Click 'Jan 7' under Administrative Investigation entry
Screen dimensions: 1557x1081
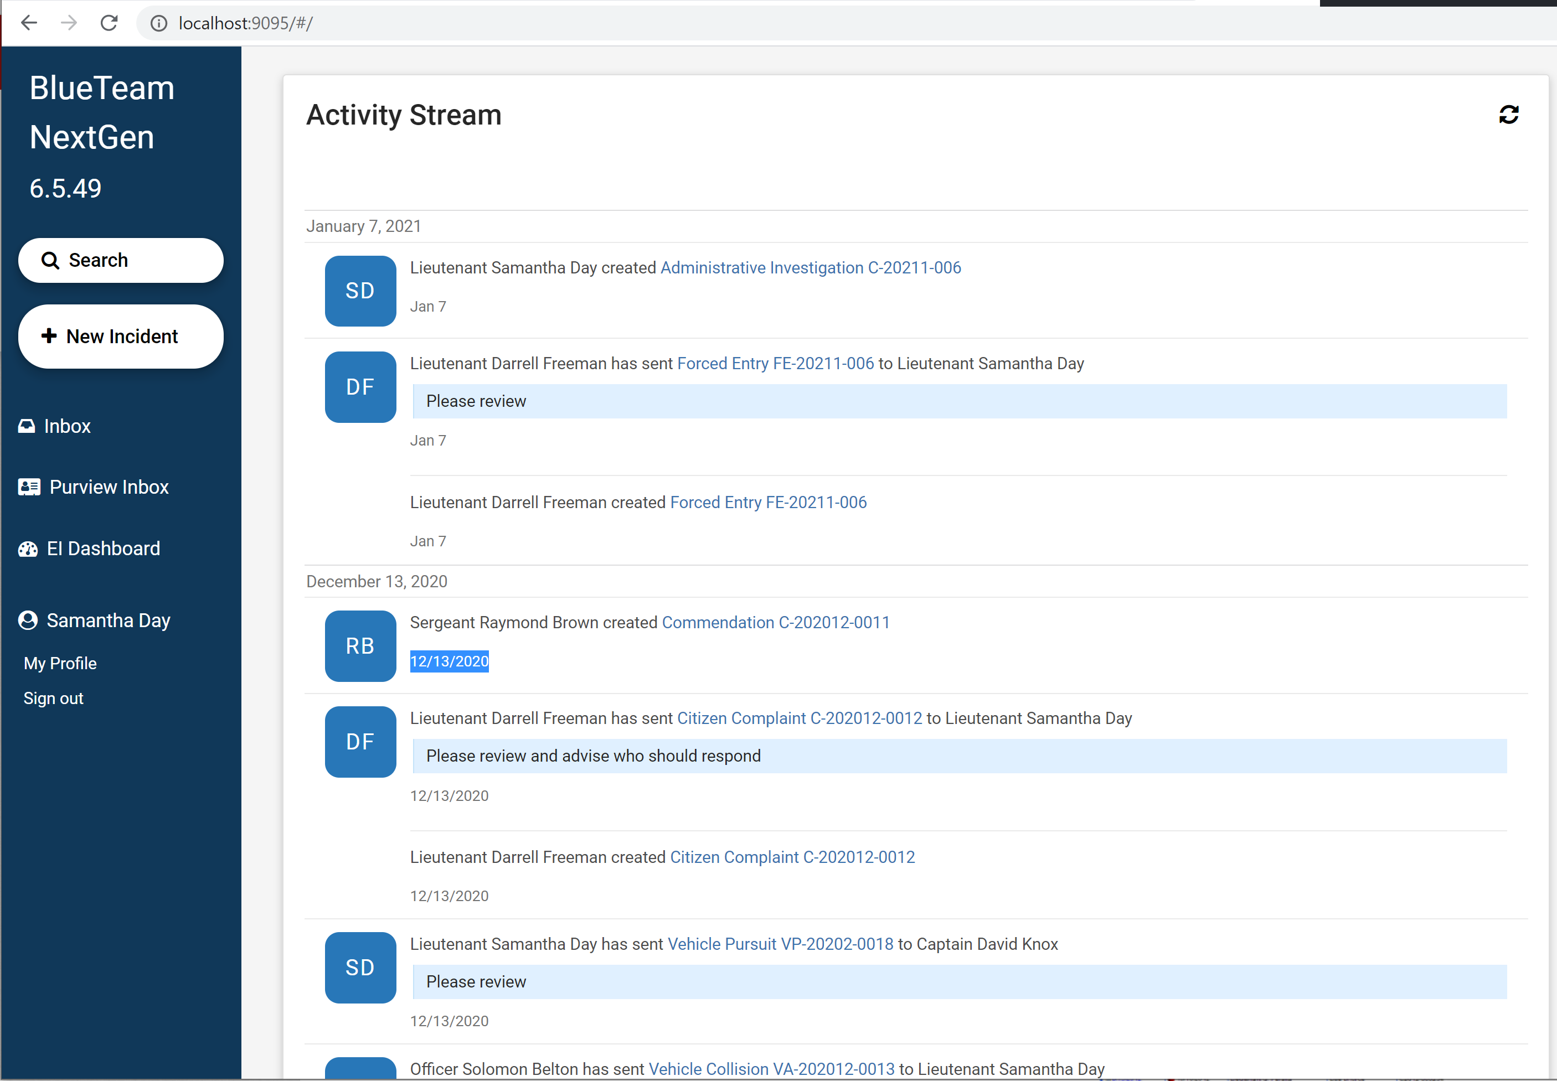pyautogui.click(x=428, y=307)
